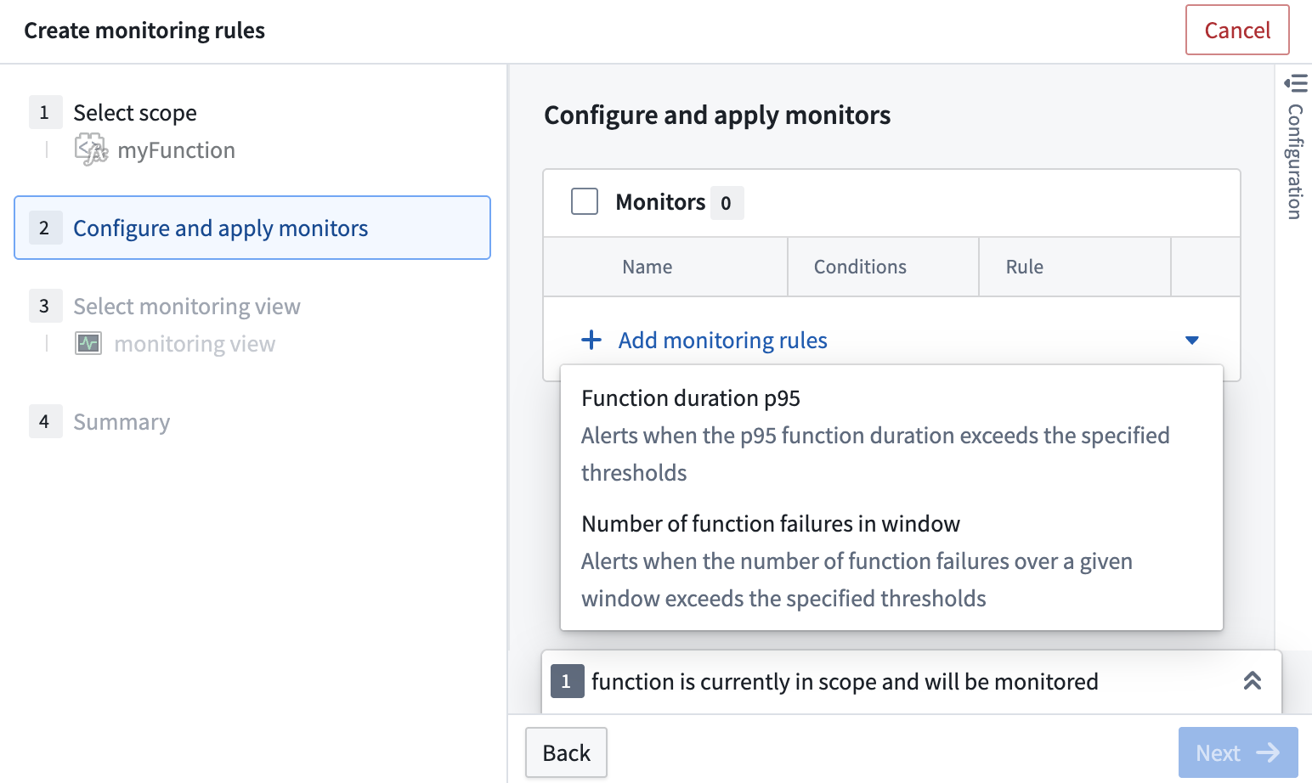
Task: Click the Back button
Action: click(x=565, y=752)
